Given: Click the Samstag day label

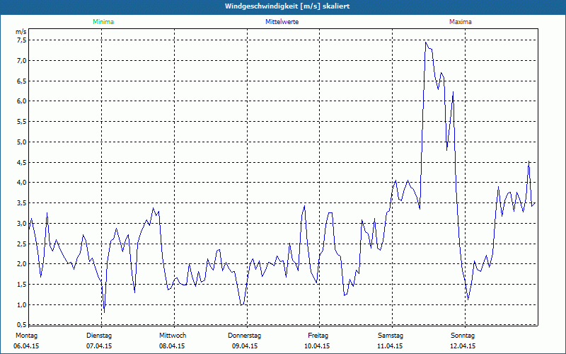Looking at the screenshot, I should [391, 336].
